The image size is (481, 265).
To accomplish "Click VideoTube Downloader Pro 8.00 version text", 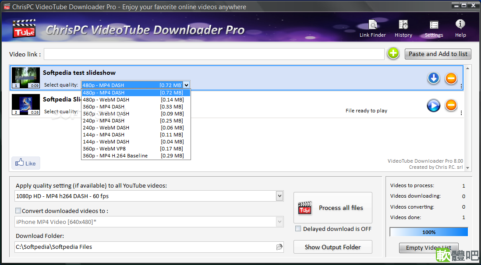I will (x=425, y=161).
